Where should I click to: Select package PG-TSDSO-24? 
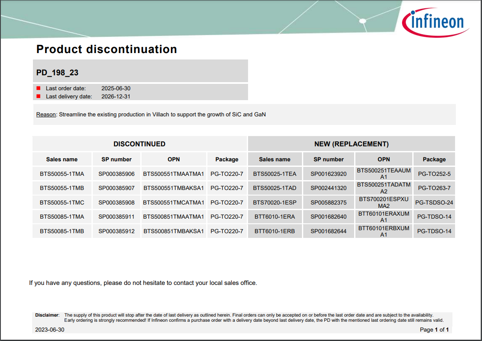click(434, 202)
